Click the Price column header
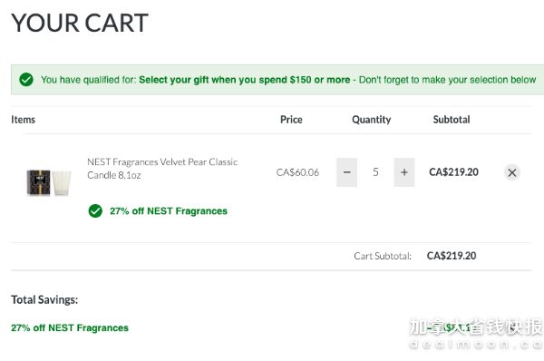This screenshot has height=361, width=544. [291, 120]
